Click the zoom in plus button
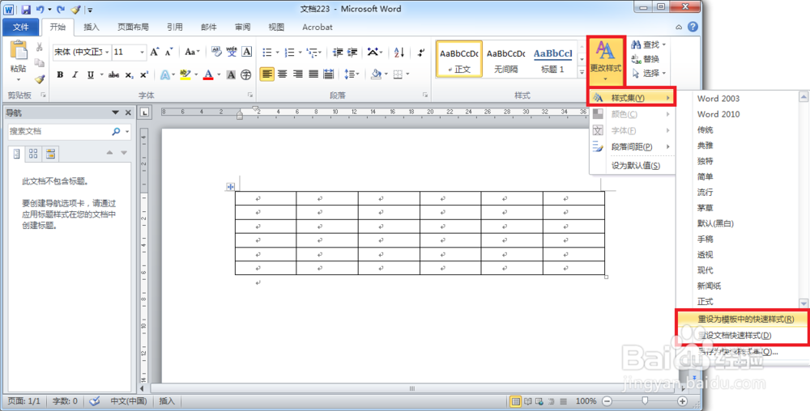The height and width of the screenshot is (411, 810). 682,400
